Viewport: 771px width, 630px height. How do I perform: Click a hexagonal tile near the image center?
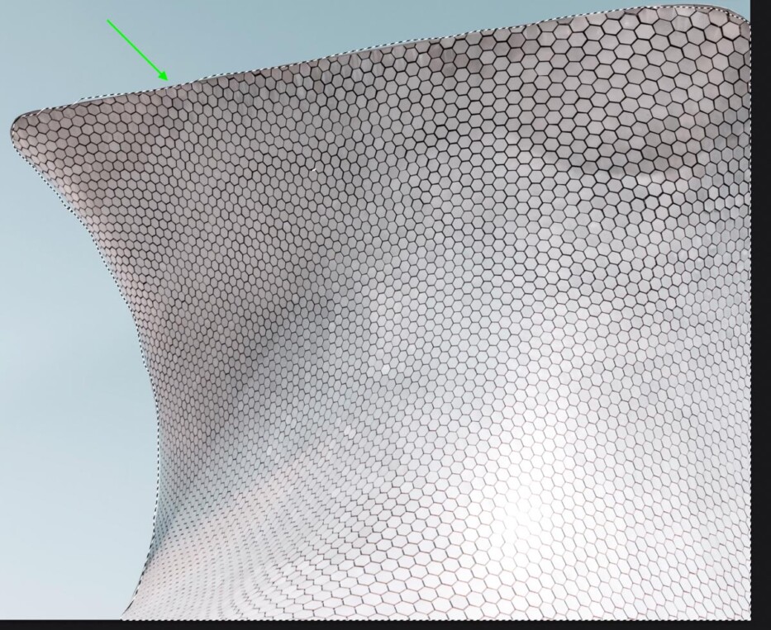(x=385, y=315)
